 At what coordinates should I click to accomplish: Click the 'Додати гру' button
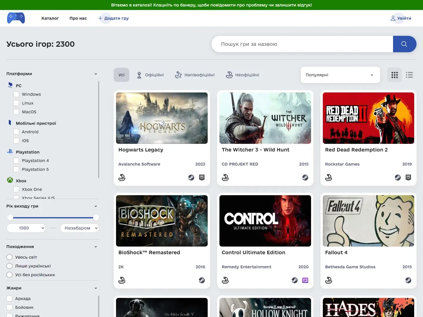click(x=113, y=18)
